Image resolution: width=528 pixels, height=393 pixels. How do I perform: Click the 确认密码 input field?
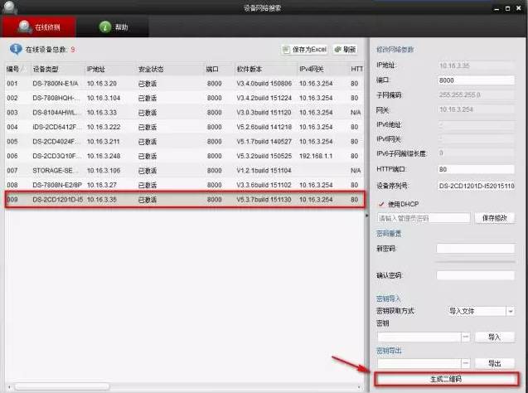tap(476, 275)
